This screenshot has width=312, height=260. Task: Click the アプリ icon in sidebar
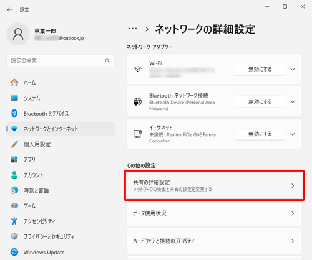pyautogui.click(x=14, y=159)
